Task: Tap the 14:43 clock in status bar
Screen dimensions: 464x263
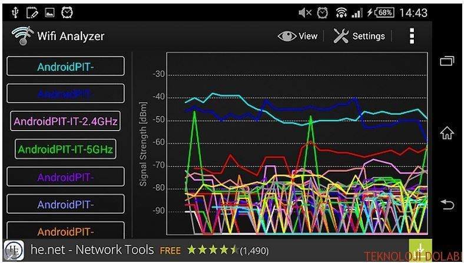Action: (x=413, y=13)
